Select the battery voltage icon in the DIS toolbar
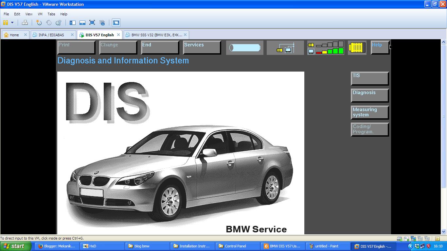The image size is (447, 251). click(x=245, y=47)
